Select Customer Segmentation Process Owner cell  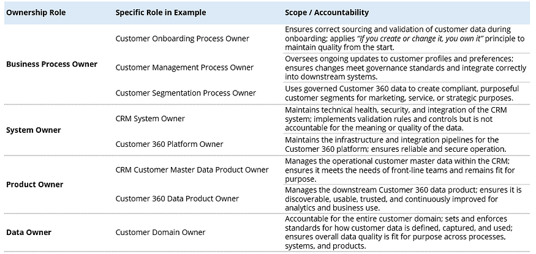coord(186,93)
